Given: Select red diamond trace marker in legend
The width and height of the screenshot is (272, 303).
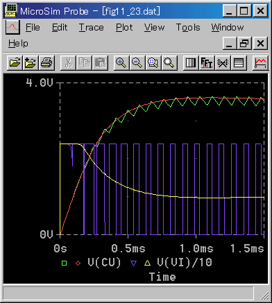Looking at the screenshot, I should click(x=78, y=263).
